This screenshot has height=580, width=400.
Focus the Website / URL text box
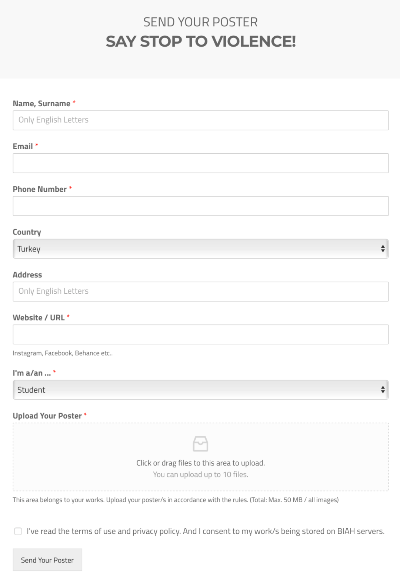click(200, 334)
